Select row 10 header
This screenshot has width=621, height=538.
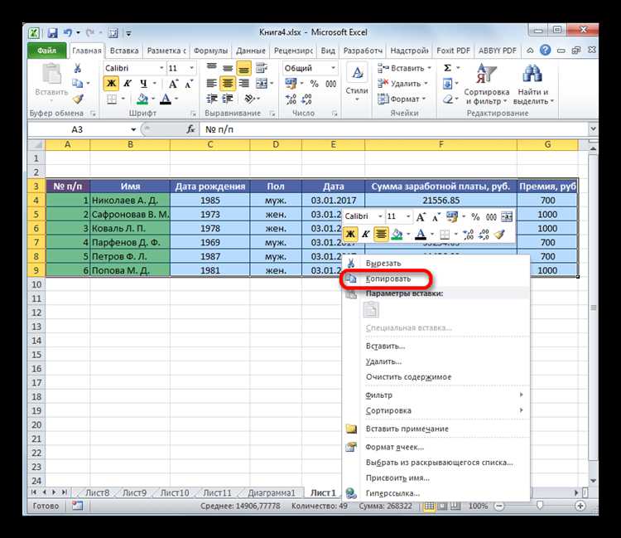pos(36,284)
